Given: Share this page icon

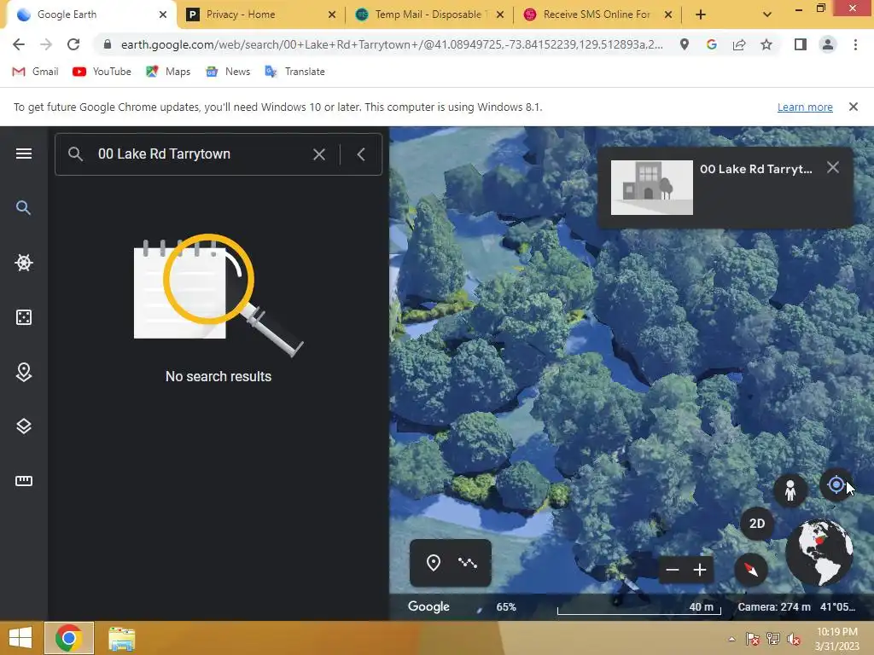Looking at the screenshot, I should point(739,44).
